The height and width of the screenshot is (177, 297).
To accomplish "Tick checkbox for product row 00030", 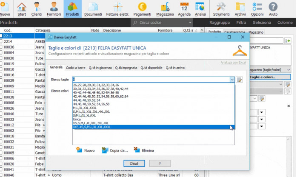I will pos(1,58).
